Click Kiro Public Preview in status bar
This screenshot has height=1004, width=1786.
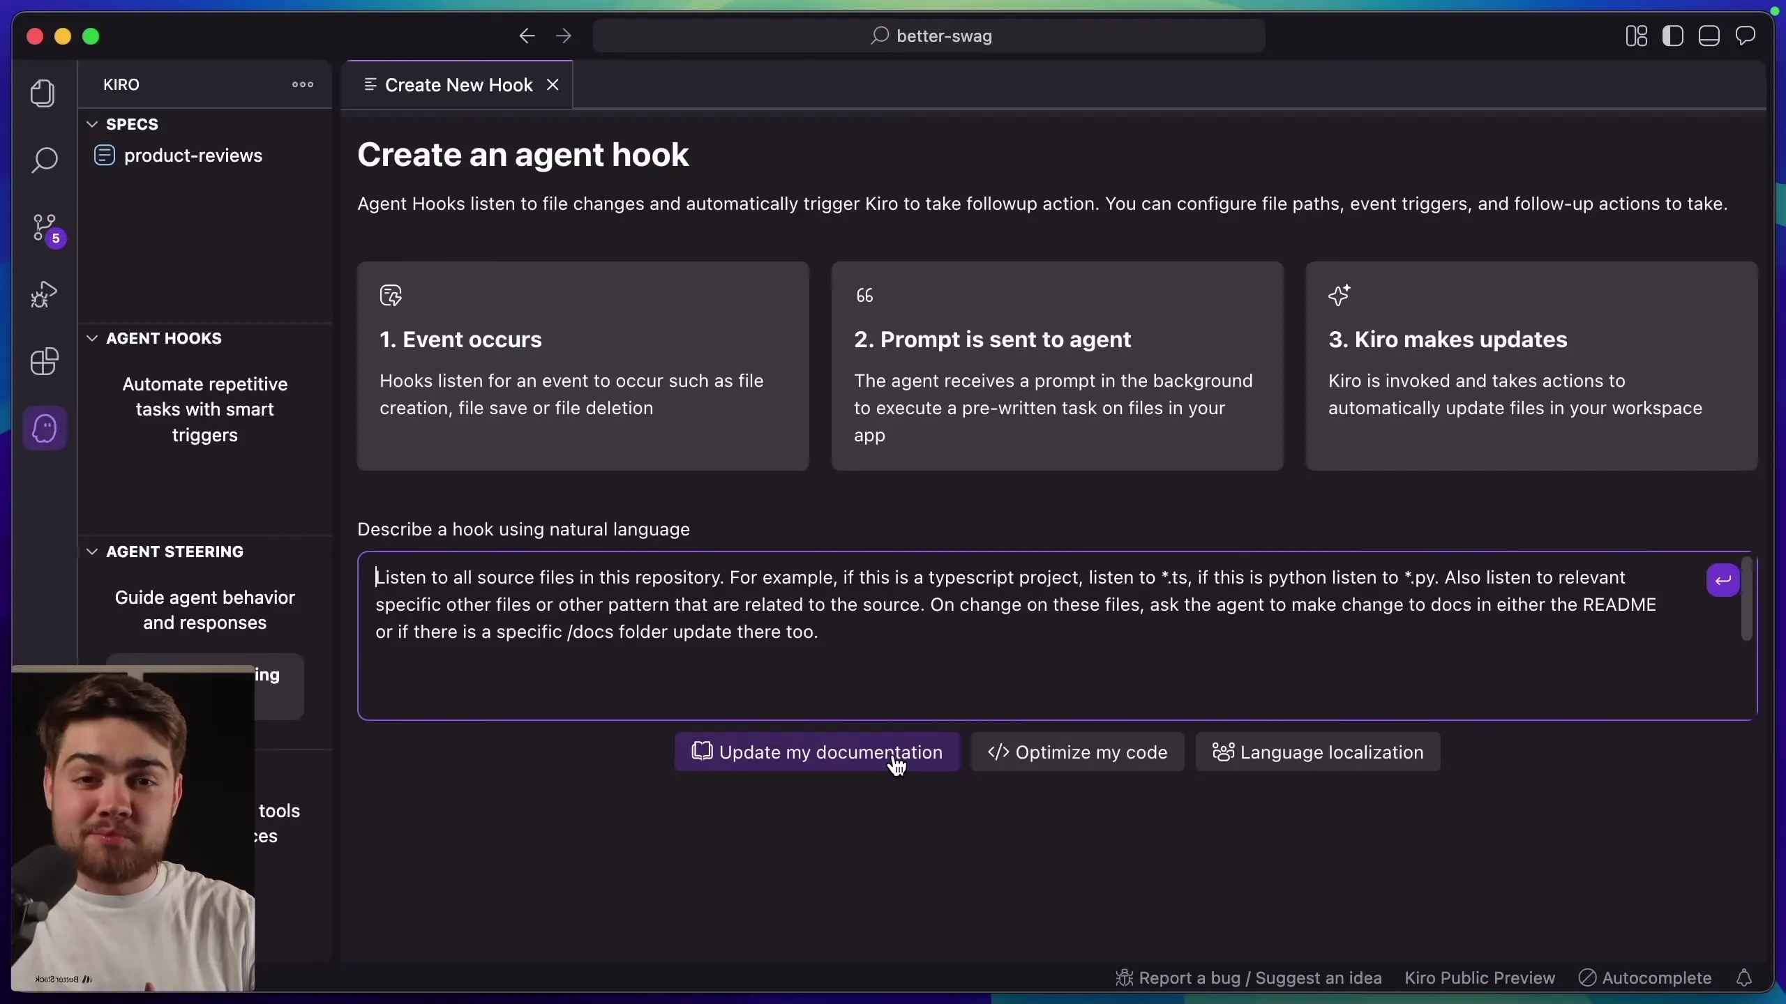point(1480,978)
